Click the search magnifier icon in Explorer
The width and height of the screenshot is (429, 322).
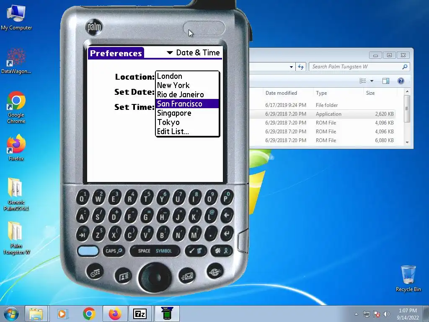tap(405, 67)
